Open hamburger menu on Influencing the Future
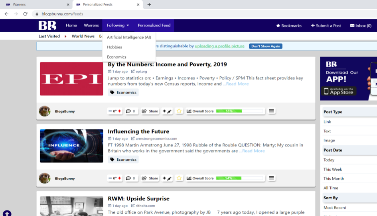Viewport: 377px width, 216px height. [x=271, y=178]
